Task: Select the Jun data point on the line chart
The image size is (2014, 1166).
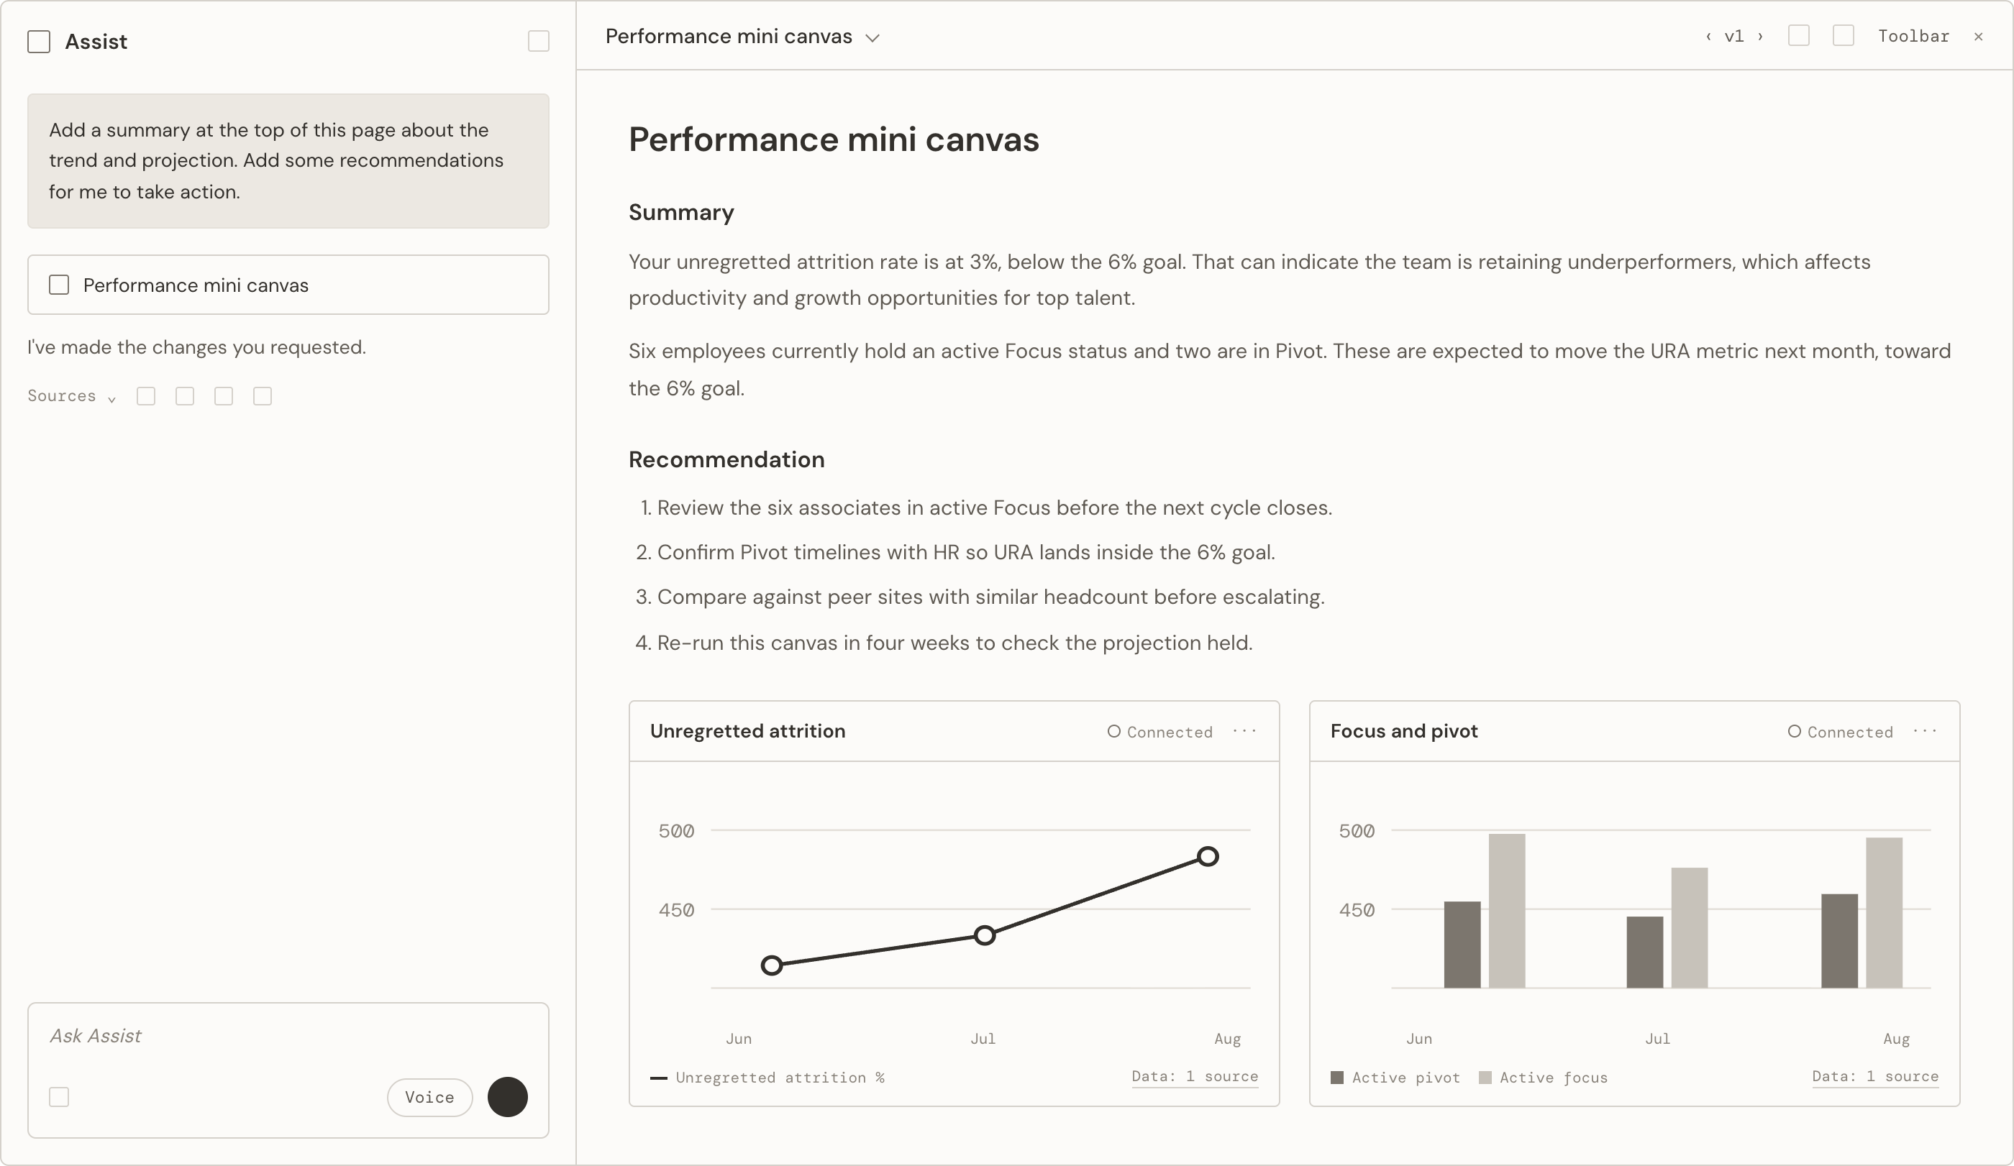Action: [x=771, y=966]
